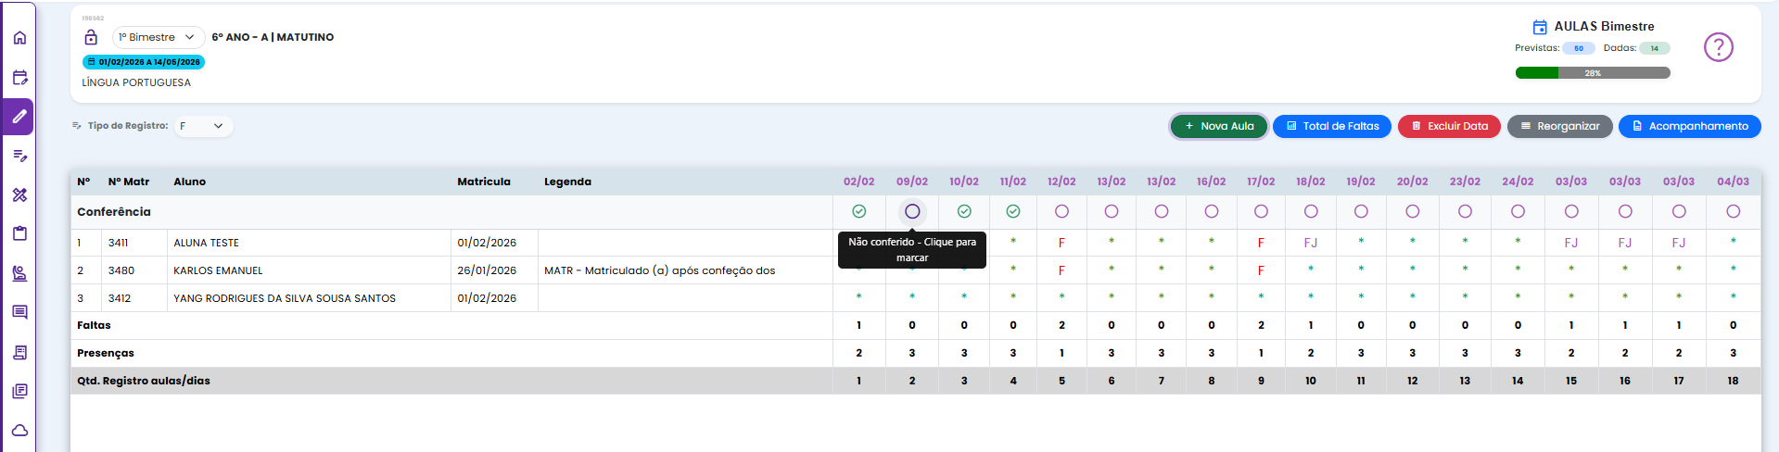
Task: Select the 04/03 date column header
Action: 1732,182
